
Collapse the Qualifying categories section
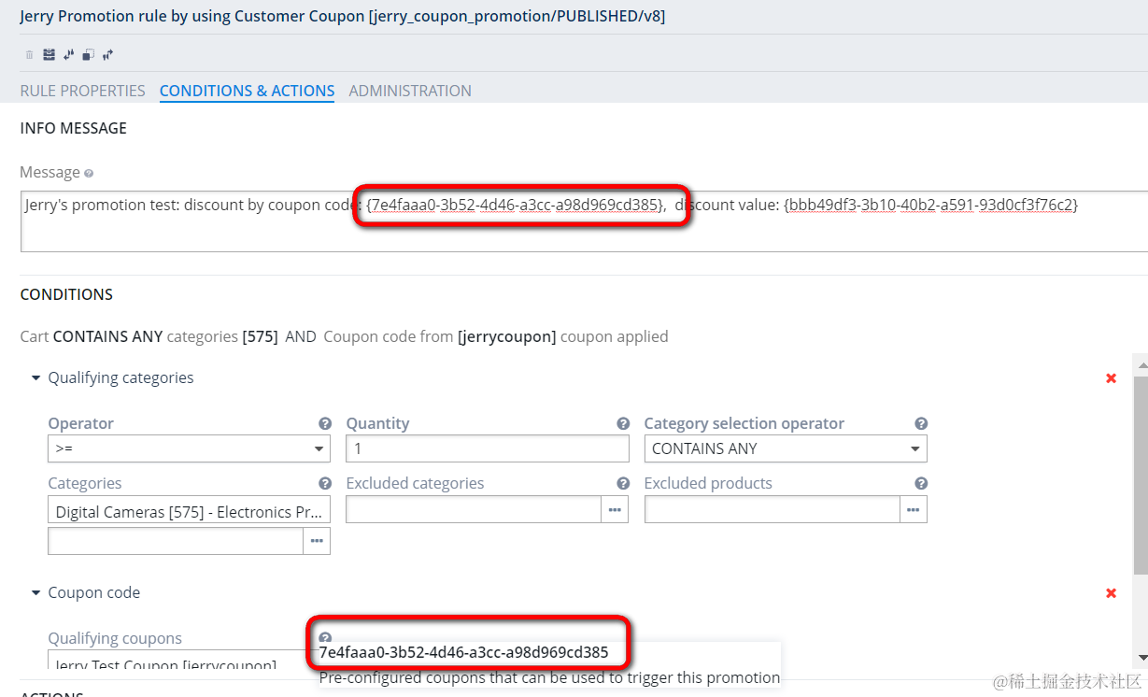[36, 378]
